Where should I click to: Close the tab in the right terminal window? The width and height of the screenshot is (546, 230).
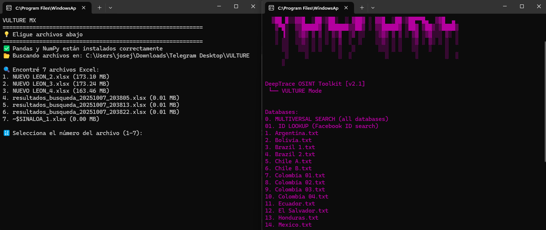coord(346,8)
